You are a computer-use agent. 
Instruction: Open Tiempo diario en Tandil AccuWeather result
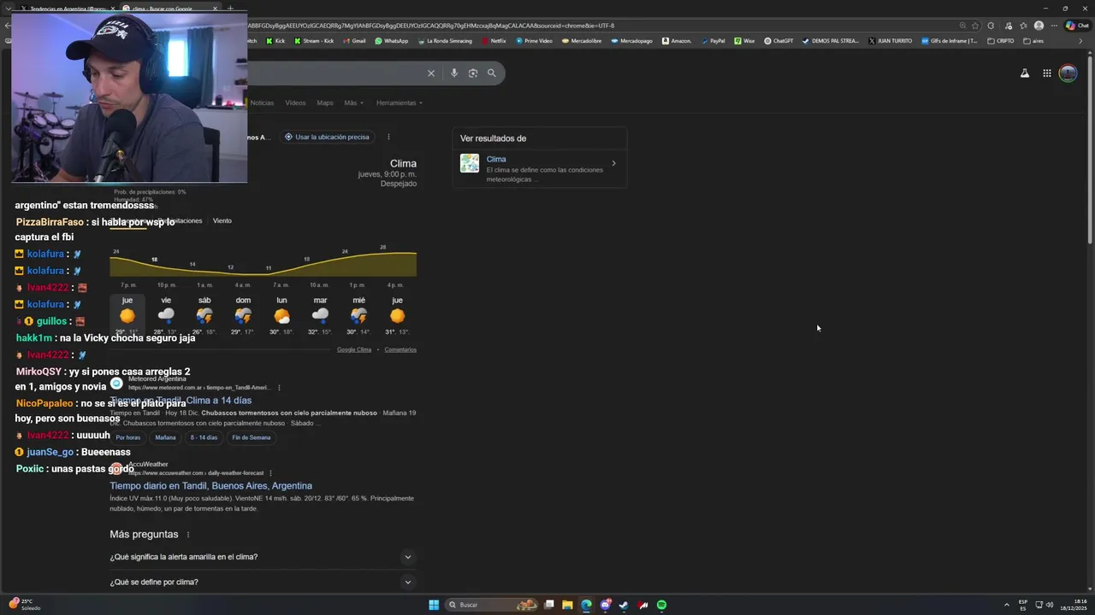coord(210,486)
